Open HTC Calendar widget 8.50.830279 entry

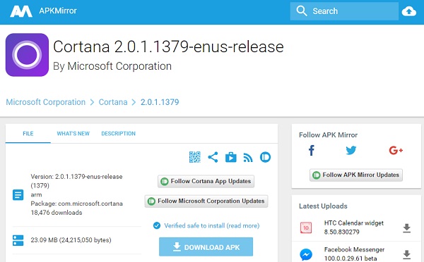(354, 227)
